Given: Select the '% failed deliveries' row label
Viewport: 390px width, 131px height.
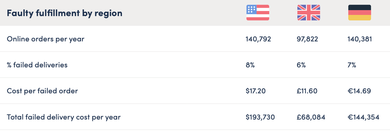Looking at the screenshot, I should pos(37,65).
